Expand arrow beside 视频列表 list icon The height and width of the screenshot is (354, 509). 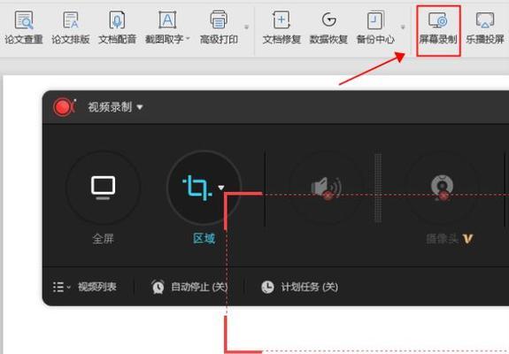(68, 287)
